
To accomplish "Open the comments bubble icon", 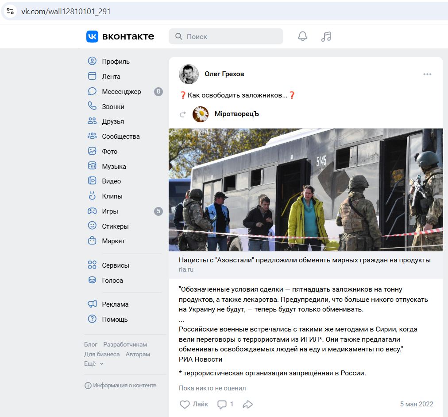I will pyautogui.click(x=222, y=404).
